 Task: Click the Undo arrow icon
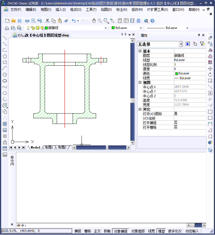coord(74,21)
